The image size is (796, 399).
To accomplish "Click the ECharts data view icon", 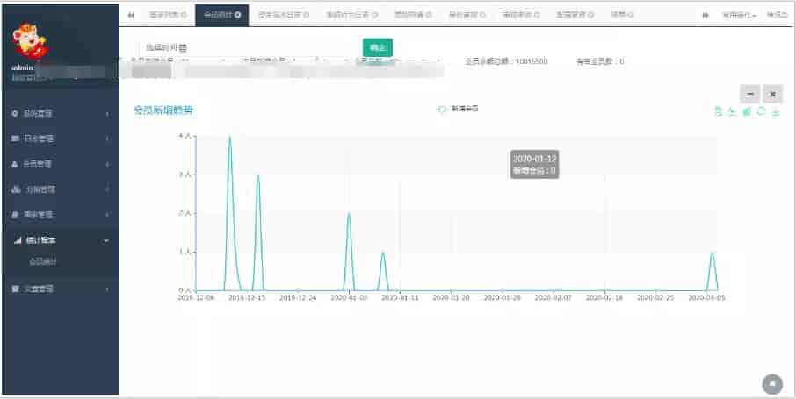I will 718,112.
